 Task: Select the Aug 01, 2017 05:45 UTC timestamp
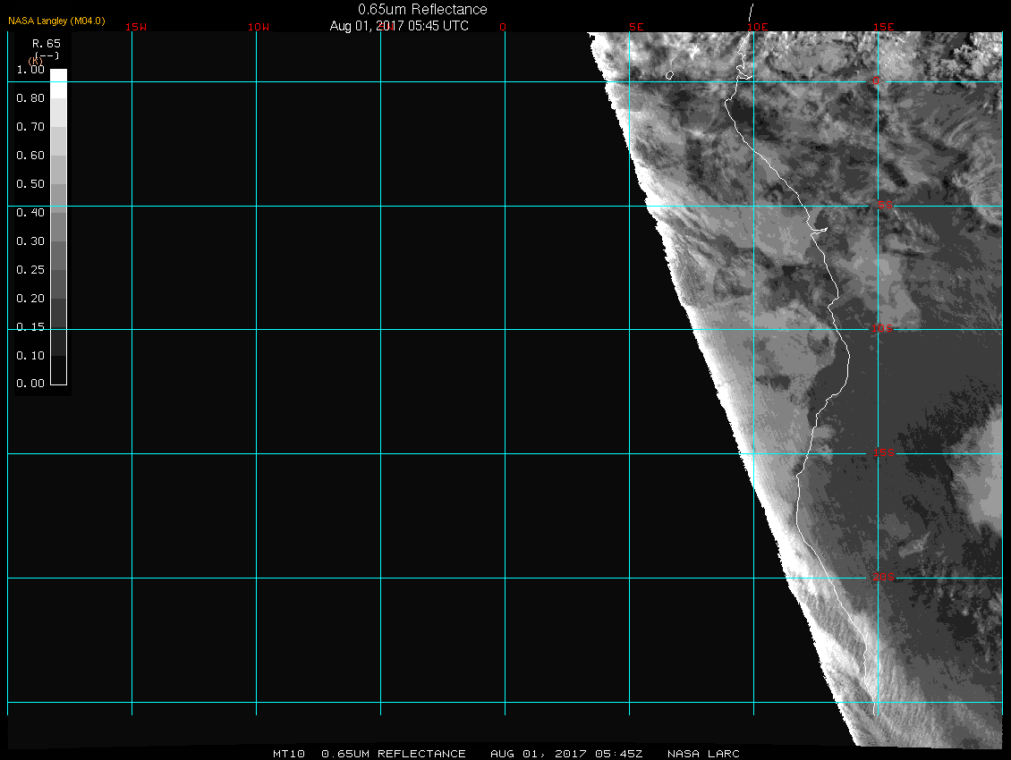399,26
